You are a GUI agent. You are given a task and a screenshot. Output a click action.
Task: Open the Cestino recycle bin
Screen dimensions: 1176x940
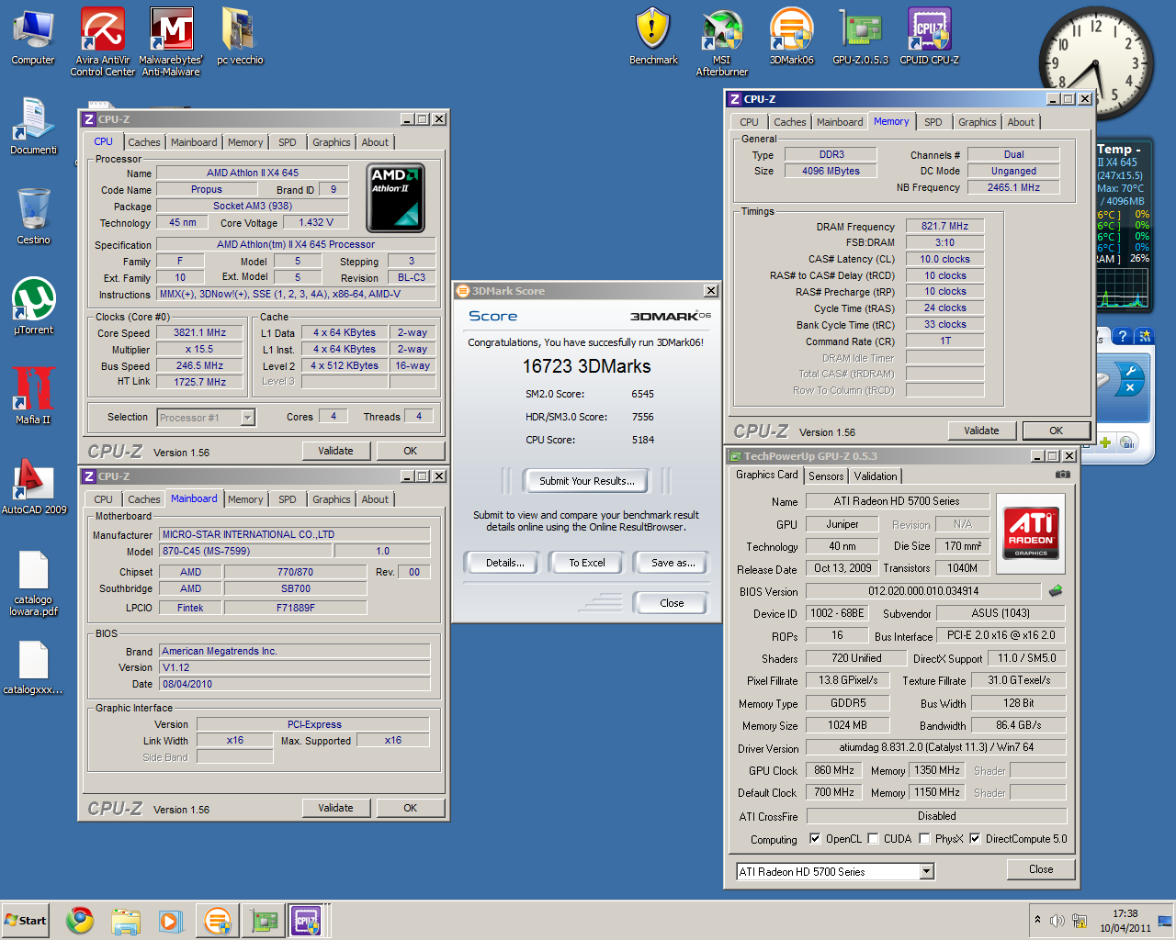[33, 217]
